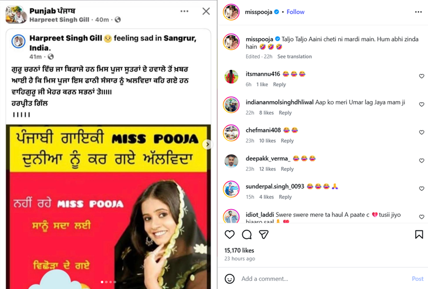Follow the misspooja account
Screen dimensions: 428x289
tap(295, 12)
